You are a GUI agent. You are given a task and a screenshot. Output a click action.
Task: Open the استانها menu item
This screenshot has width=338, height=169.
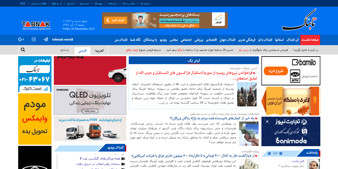(279, 40)
